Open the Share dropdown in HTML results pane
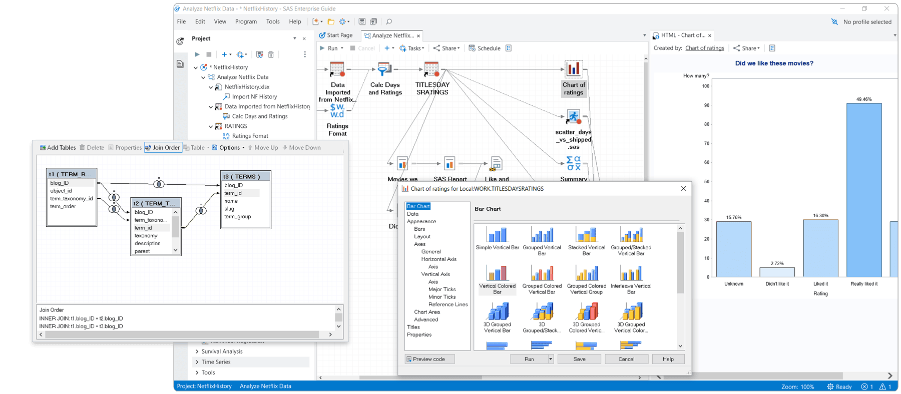 pyautogui.click(x=746, y=48)
